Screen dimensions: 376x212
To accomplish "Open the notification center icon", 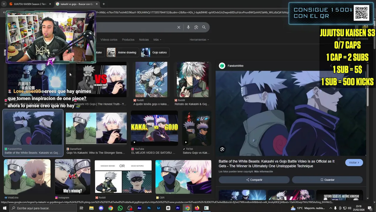I will point(370,208).
